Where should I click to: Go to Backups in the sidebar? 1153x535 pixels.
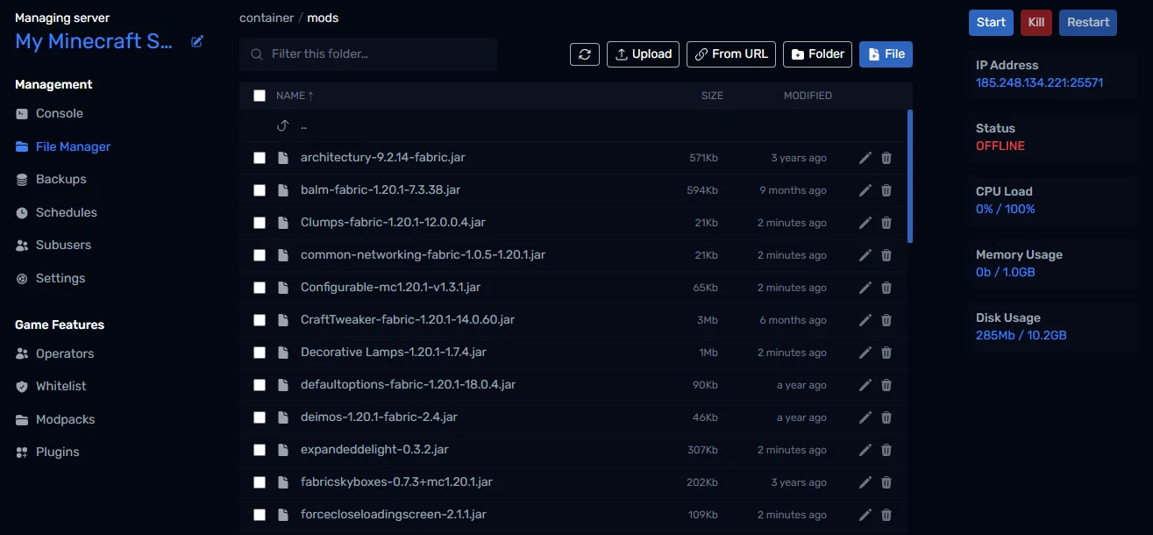pos(51,179)
